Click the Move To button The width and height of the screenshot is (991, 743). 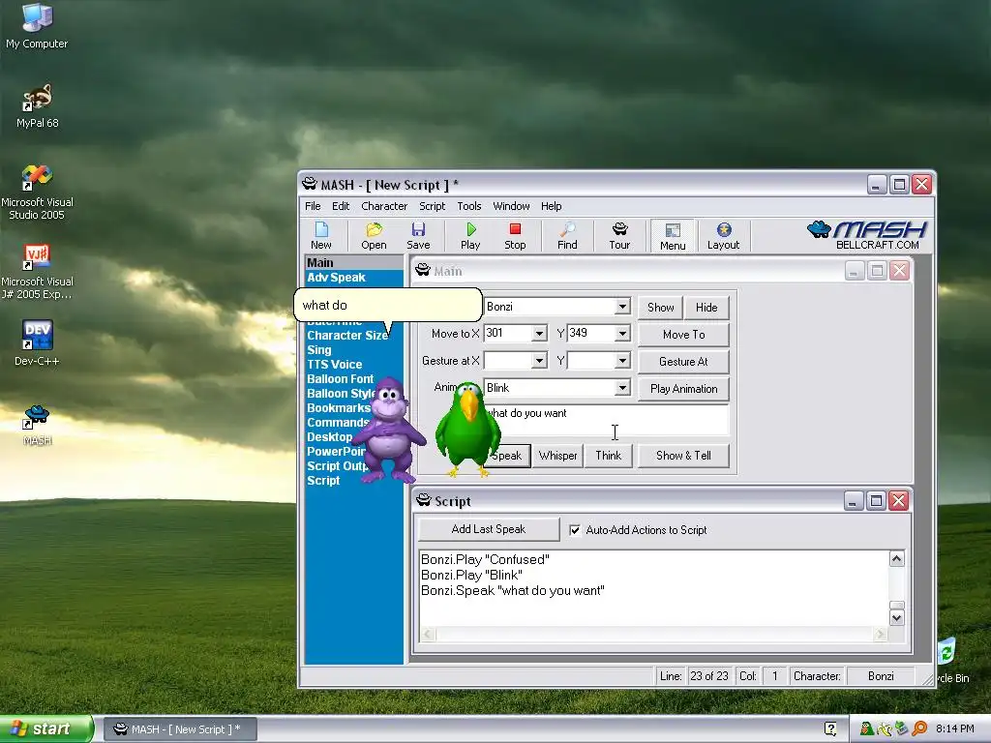tap(684, 334)
